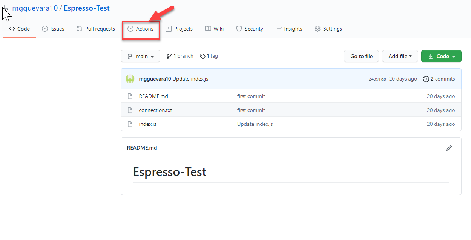
Task: Open the Insights tab
Action: tap(289, 29)
